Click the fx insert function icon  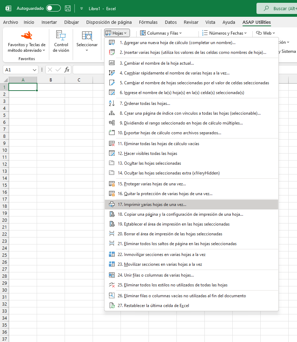pyautogui.click(x=67, y=70)
